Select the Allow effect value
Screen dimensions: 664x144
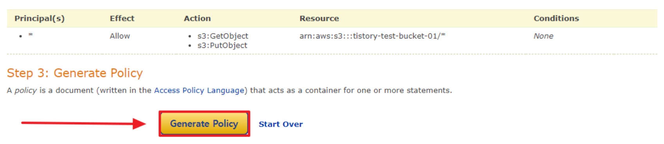coord(120,36)
